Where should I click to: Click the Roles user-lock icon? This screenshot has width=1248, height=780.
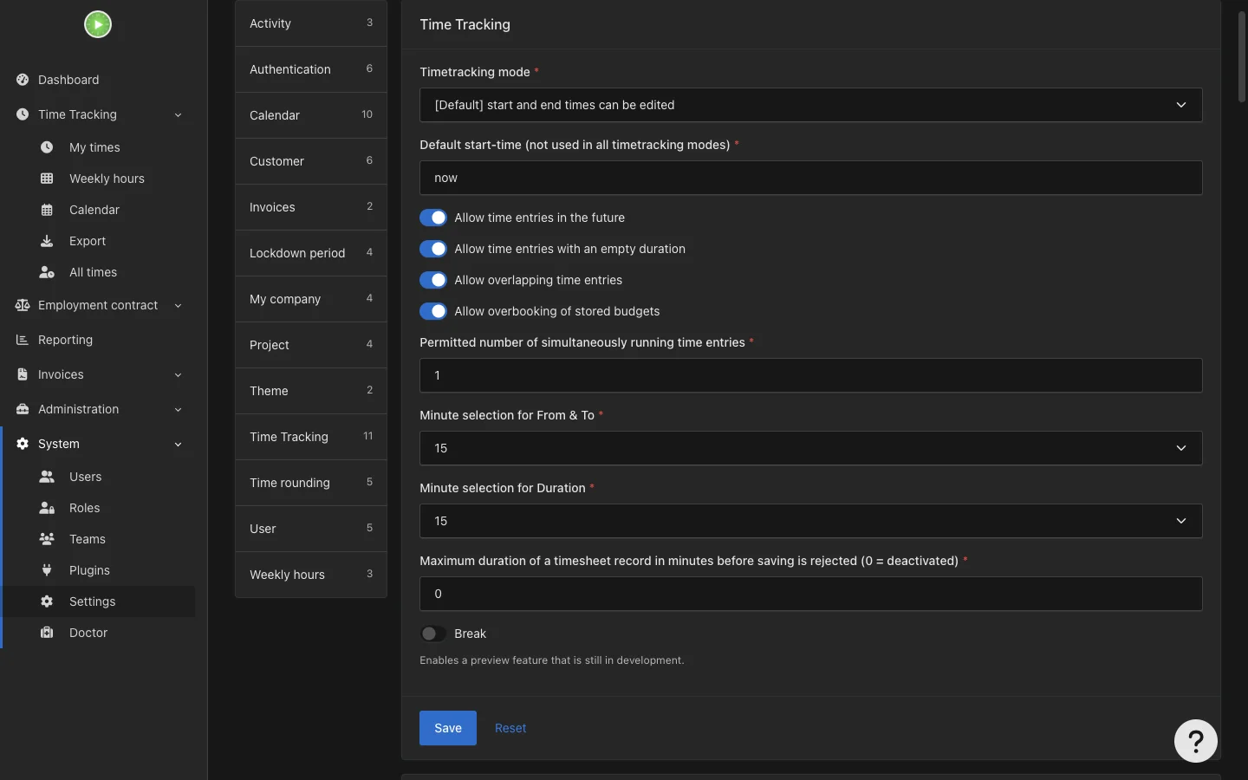coord(47,508)
